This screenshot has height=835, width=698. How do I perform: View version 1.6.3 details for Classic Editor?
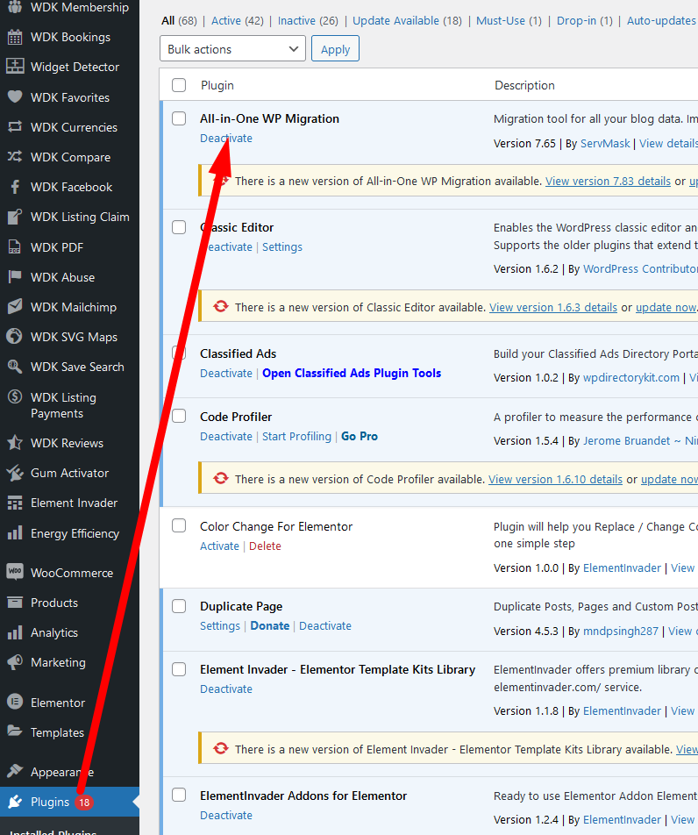tap(553, 308)
